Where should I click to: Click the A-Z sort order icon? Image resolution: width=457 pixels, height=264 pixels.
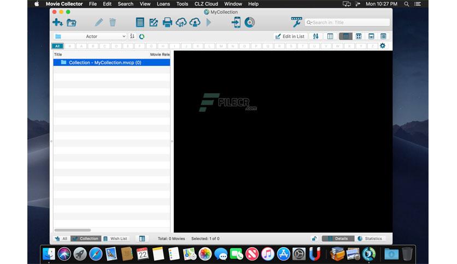pyautogui.click(x=315, y=37)
